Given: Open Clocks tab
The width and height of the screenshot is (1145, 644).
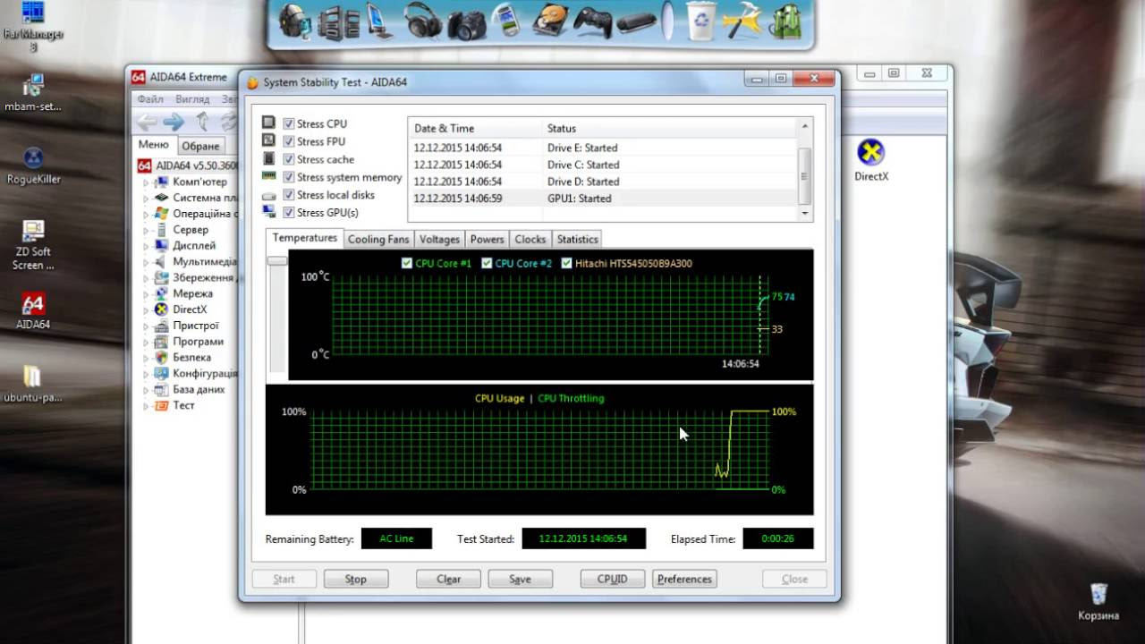Looking at the screenshot, I should [530, 239].
